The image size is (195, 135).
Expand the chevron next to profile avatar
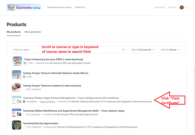tap(185, 7)
